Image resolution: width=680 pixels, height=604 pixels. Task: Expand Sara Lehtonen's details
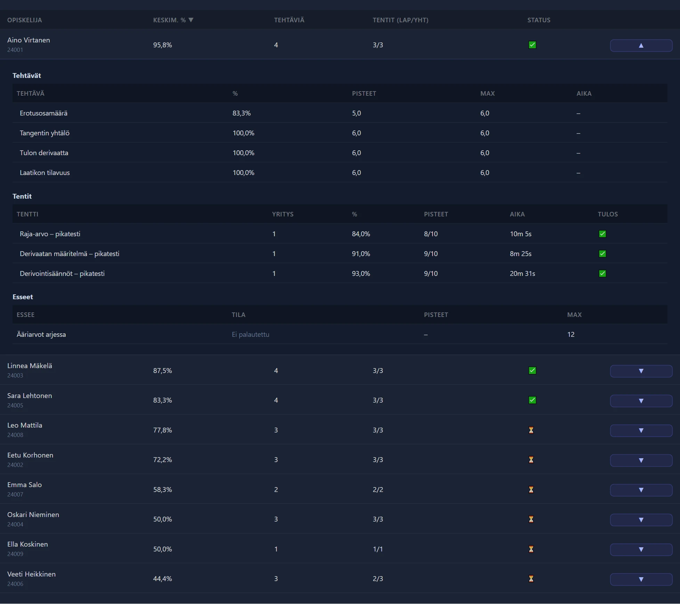pos(641,401)
